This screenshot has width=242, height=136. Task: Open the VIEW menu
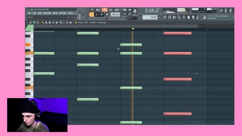(x=55, y=13)
